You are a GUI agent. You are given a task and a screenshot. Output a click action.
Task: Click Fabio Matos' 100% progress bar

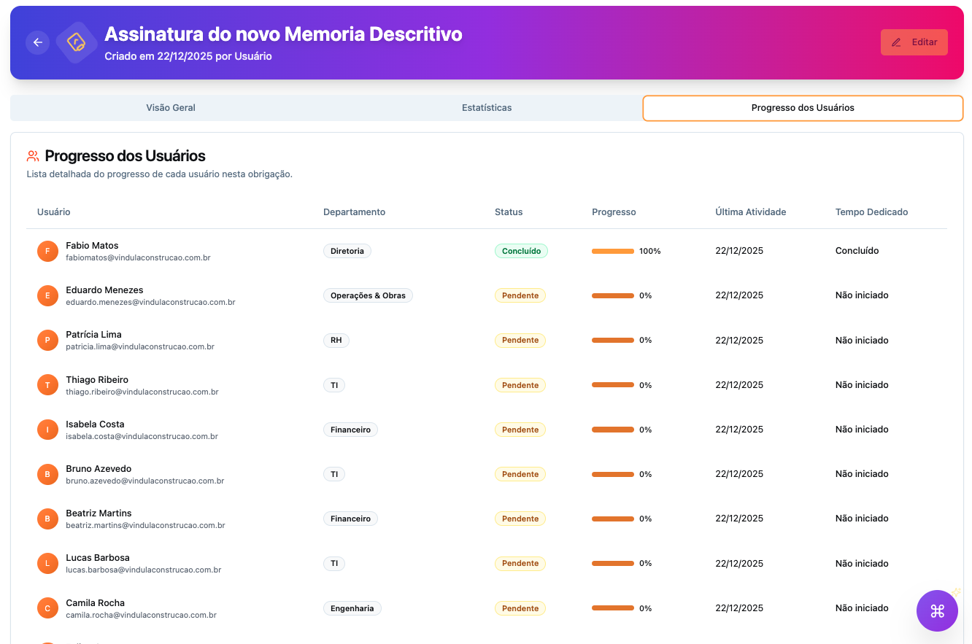tap(613, 250)
